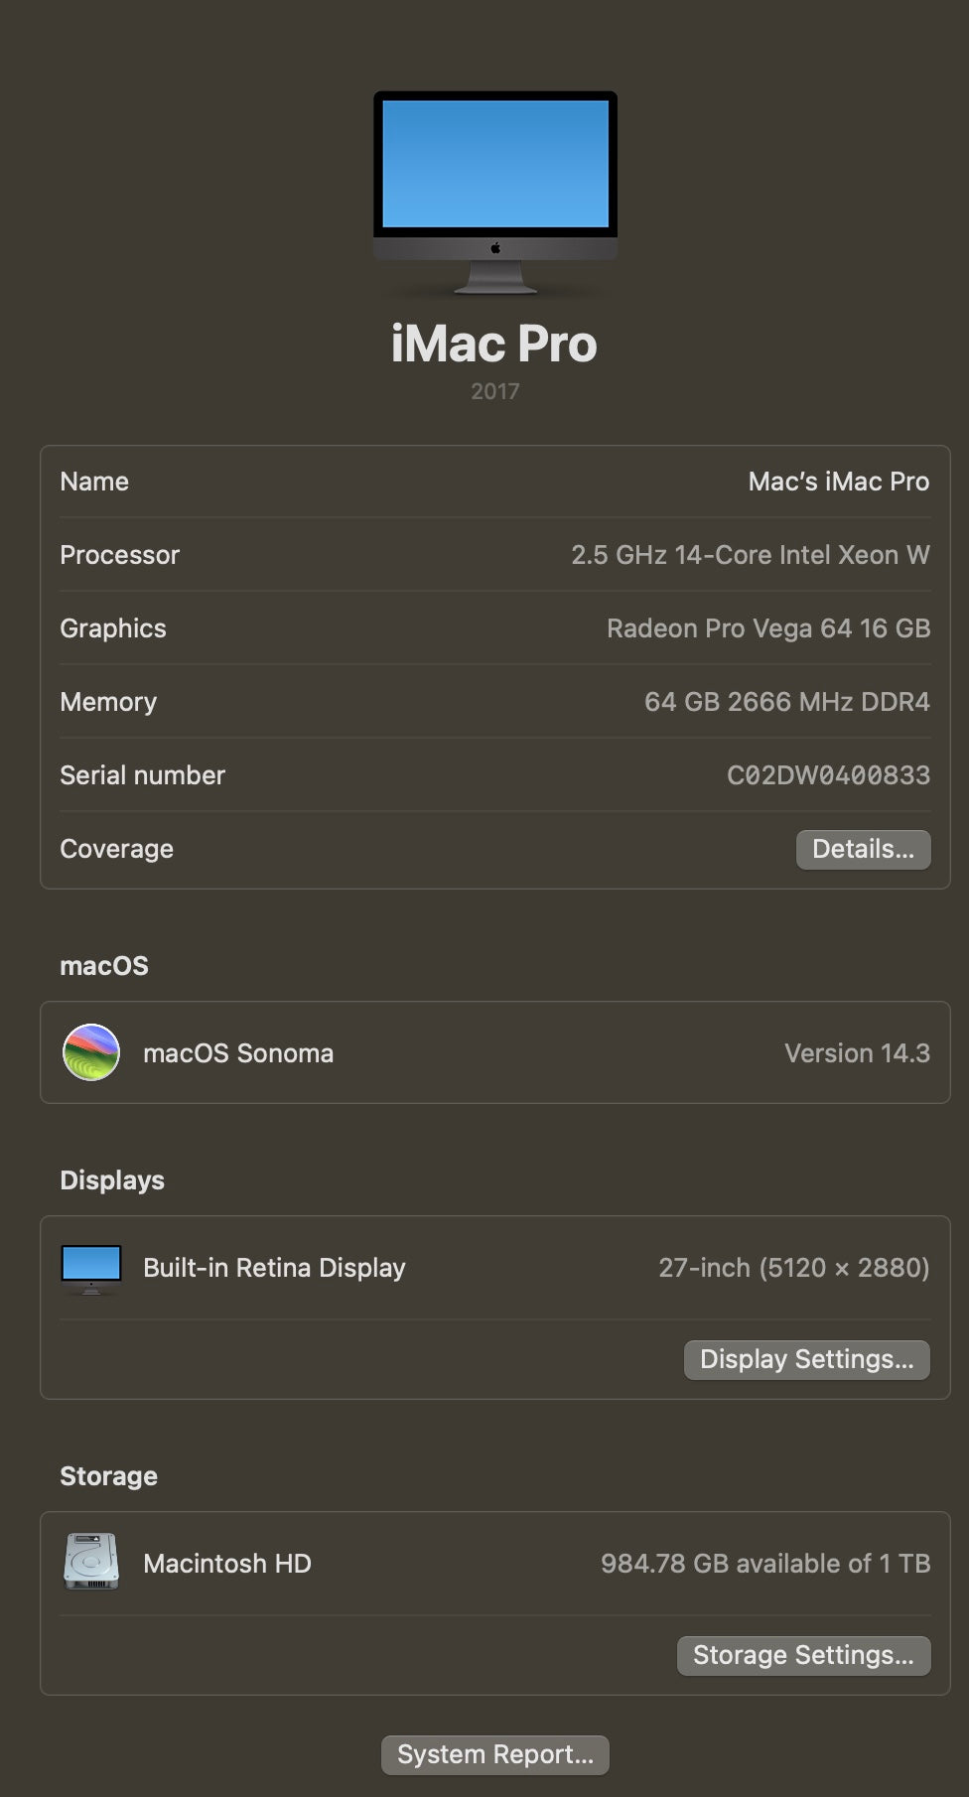The height and width of the screenshot is (1797, 969).
Task: Select the computer name Mac's iMac Pro
Action: 838,482
